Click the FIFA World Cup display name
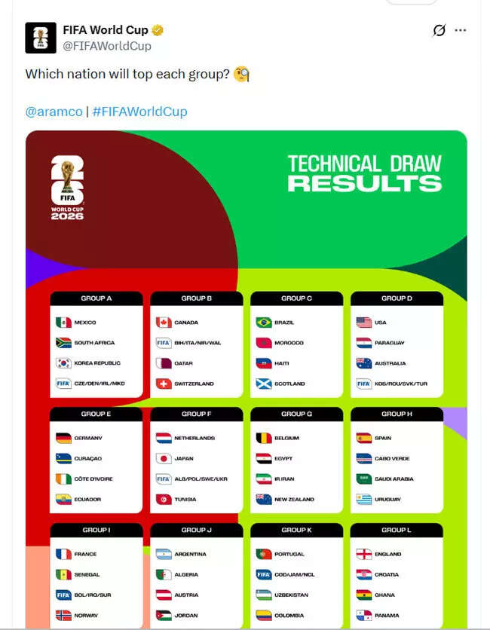490x630 pixels. pos(106,31)
